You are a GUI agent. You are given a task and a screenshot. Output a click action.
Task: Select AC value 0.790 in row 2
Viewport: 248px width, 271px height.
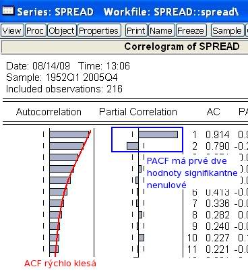[218, 146]
